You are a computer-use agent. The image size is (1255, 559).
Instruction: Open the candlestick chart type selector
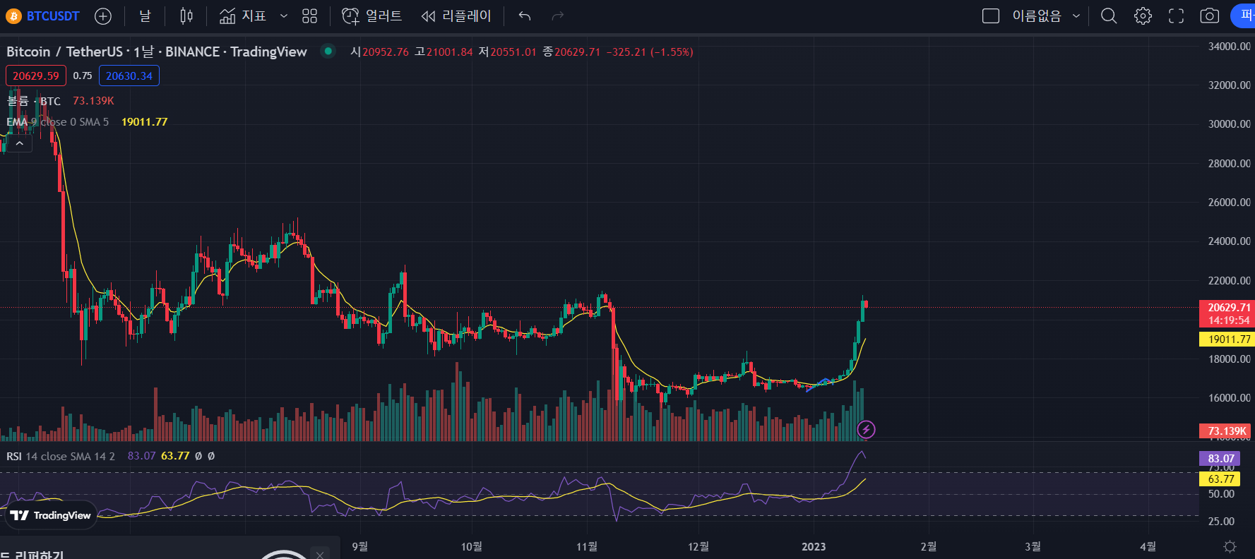(186, 16)
